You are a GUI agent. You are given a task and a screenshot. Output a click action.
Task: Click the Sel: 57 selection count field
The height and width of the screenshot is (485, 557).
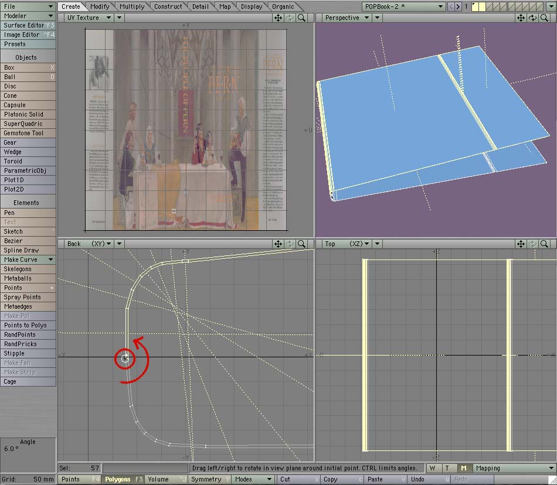[x=80, y=469]
